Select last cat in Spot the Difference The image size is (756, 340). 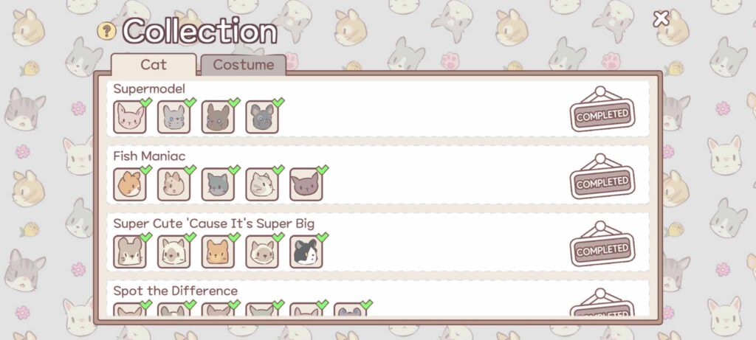point(350,309)
